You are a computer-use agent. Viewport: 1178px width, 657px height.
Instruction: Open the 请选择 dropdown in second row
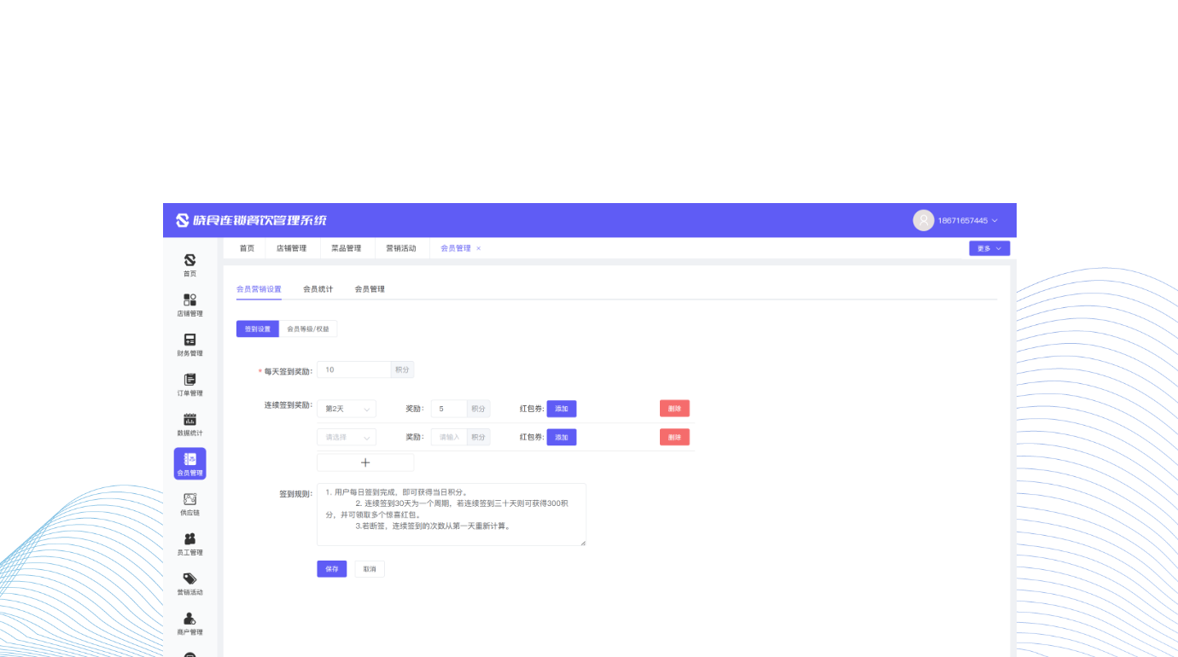point(347,437)
